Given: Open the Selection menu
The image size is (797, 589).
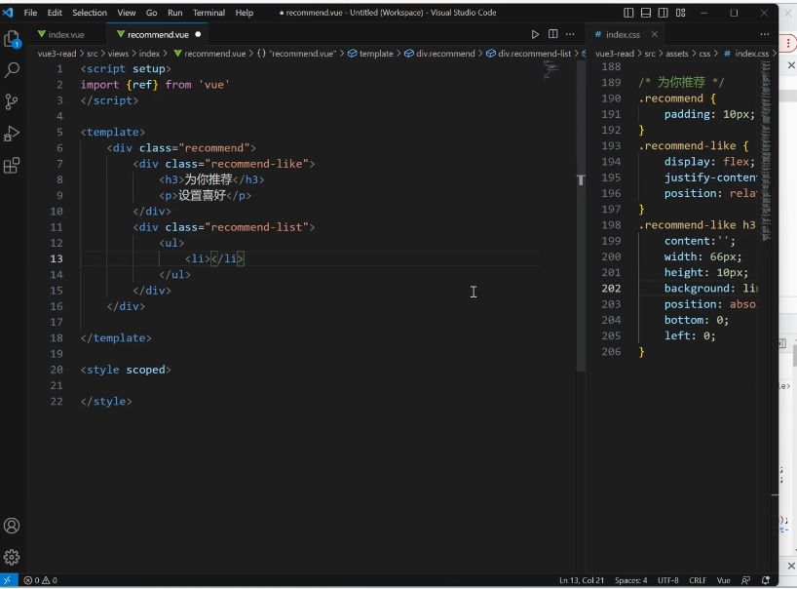Looking at the screenshot, I should point(90,13).
